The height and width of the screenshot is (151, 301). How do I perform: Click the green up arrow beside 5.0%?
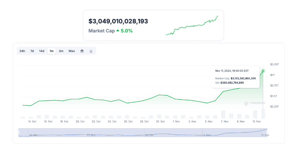pos(118,31)
